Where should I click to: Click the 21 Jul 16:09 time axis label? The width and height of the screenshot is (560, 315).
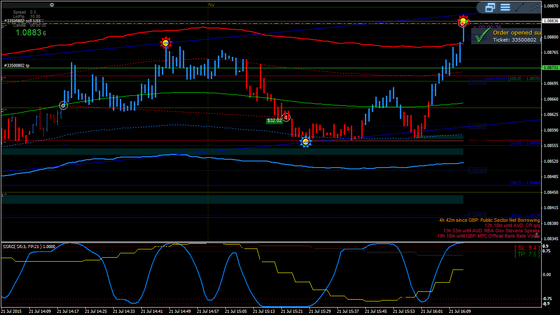click(460, 311)
